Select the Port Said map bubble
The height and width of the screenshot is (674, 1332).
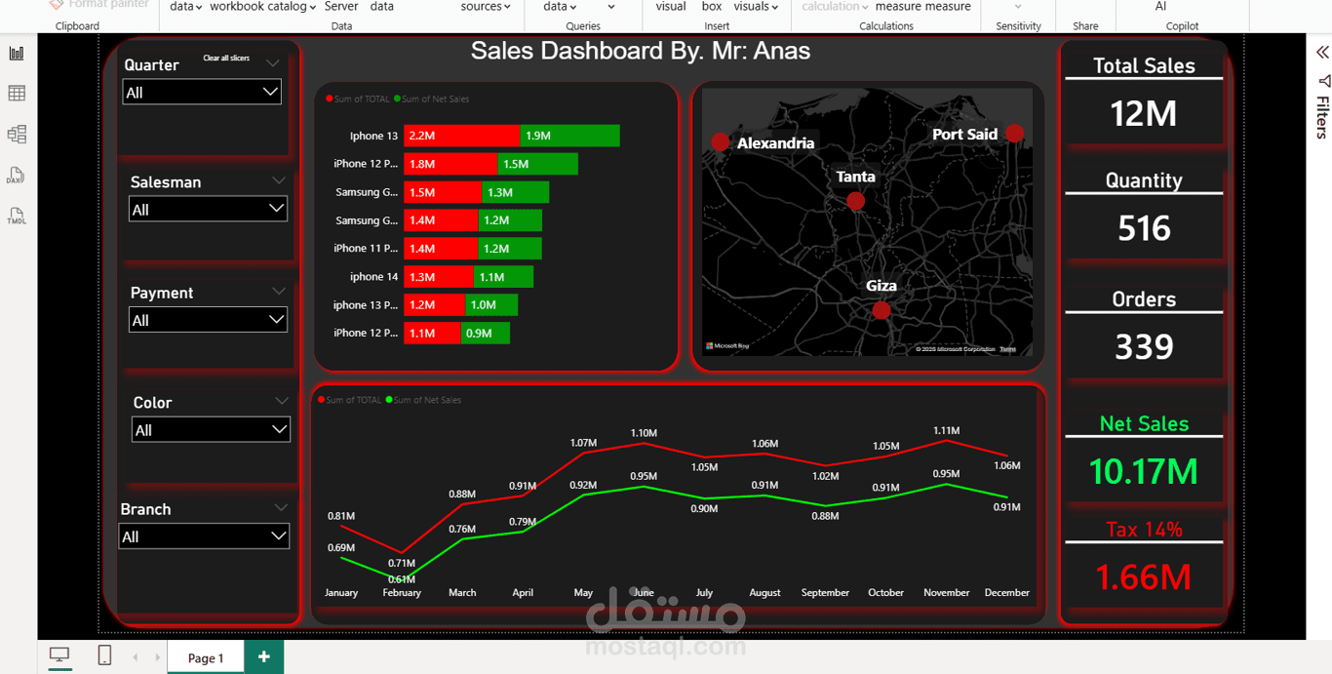[x=1014, y=134]
